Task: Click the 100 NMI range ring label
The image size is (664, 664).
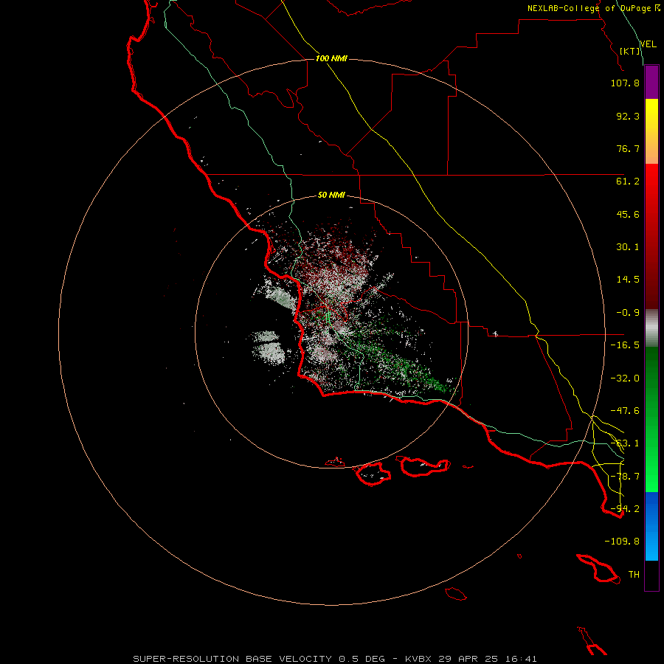Action: pos(331,58)
